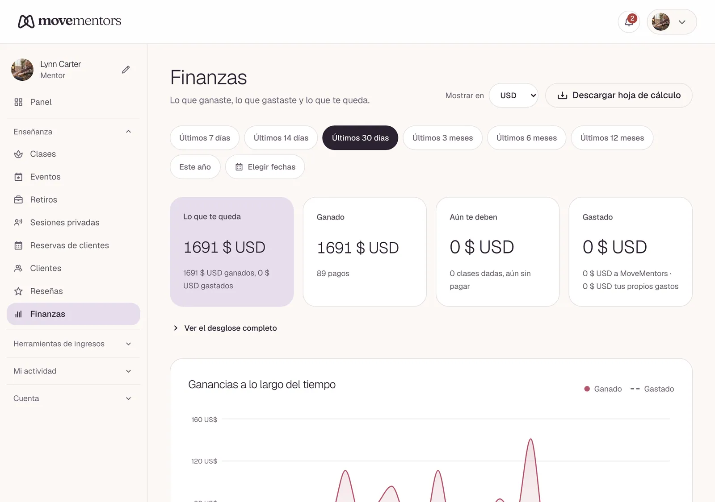Click the Aún te deben card
Image resolution: width=715 pixels, height=502 pixels.
point(497,252)
